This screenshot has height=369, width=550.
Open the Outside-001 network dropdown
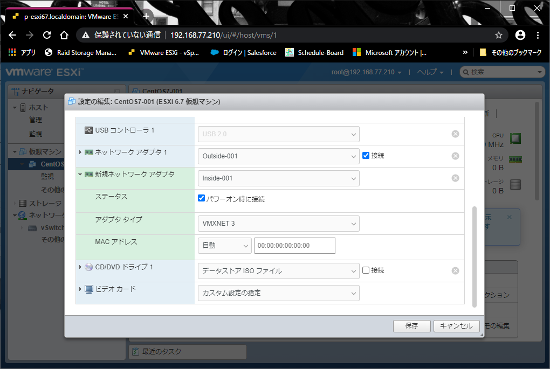(279, 156)
